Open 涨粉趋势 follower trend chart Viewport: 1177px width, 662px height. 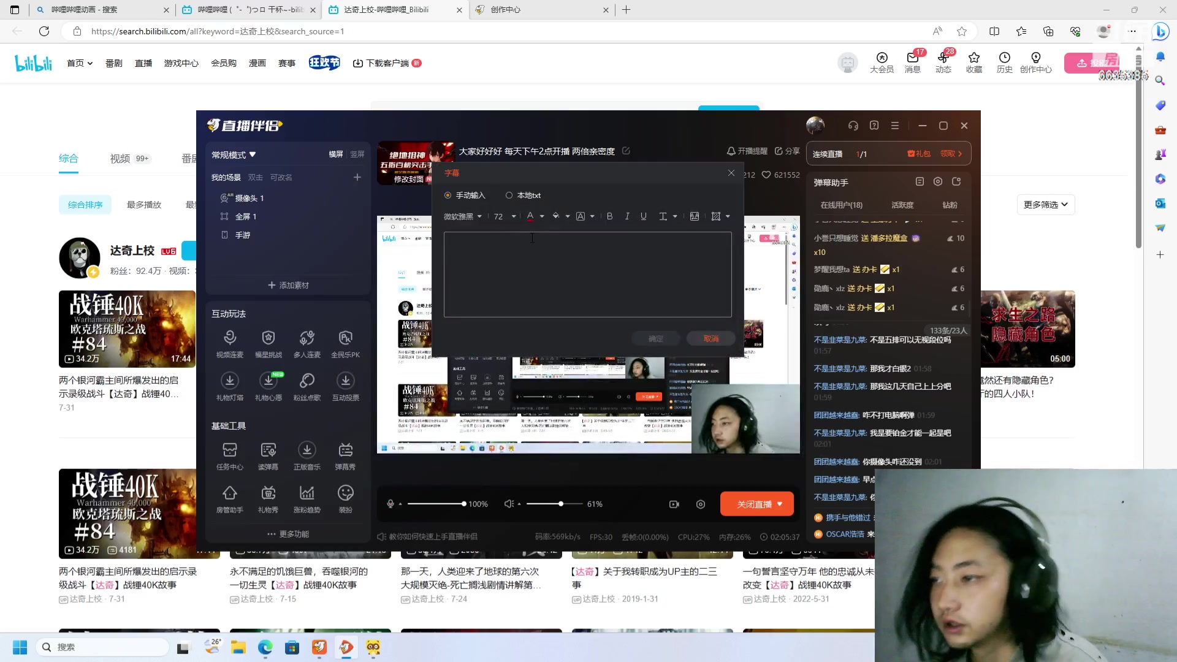click(307, 499)
